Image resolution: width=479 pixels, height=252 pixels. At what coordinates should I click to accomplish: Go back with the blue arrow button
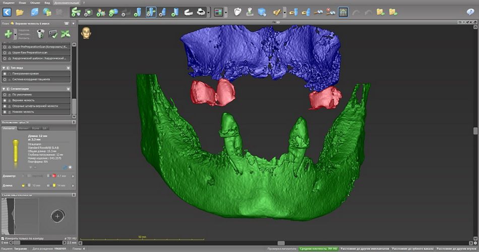pyautogui.click(x=7, y=12)
